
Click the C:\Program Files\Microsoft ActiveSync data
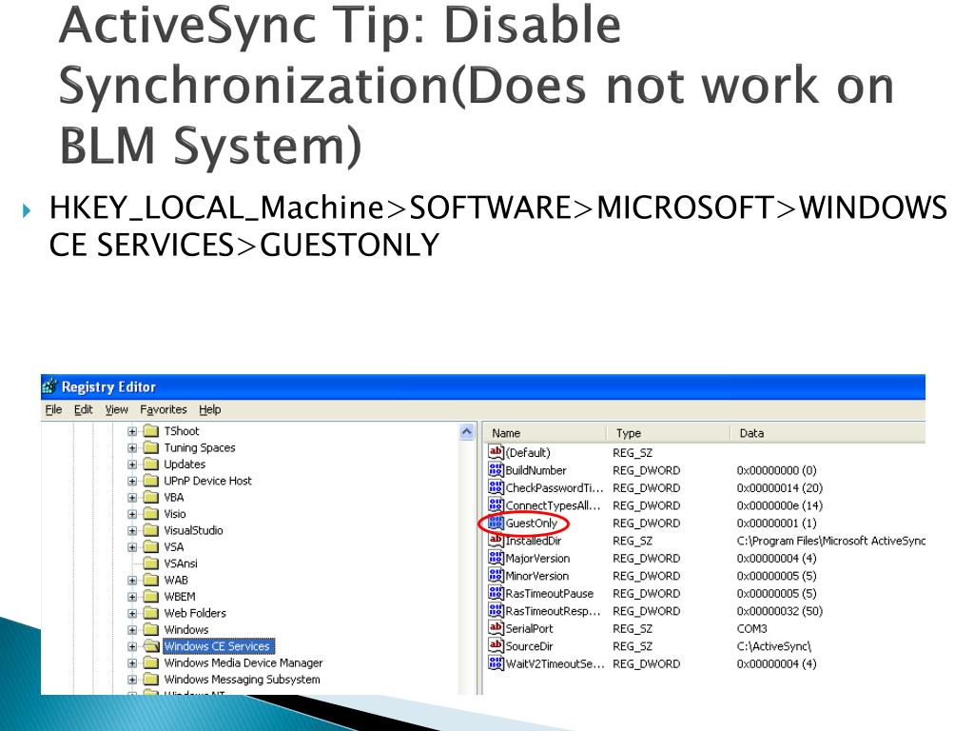coord(831,541)
